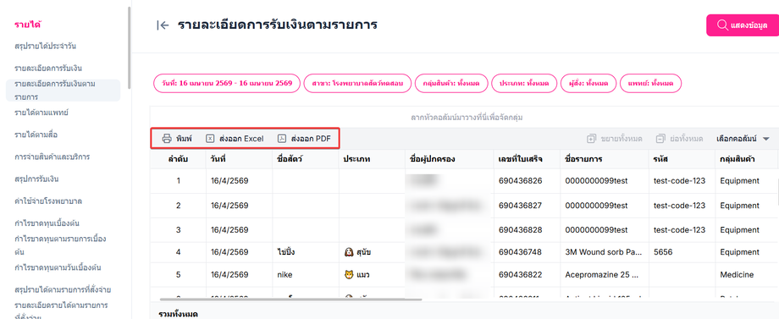The width and height of the screenshot is (779, 319).
Task: Click the magnifier icon in แสดงข้อมูล button
Action: [x=722, y=25]
